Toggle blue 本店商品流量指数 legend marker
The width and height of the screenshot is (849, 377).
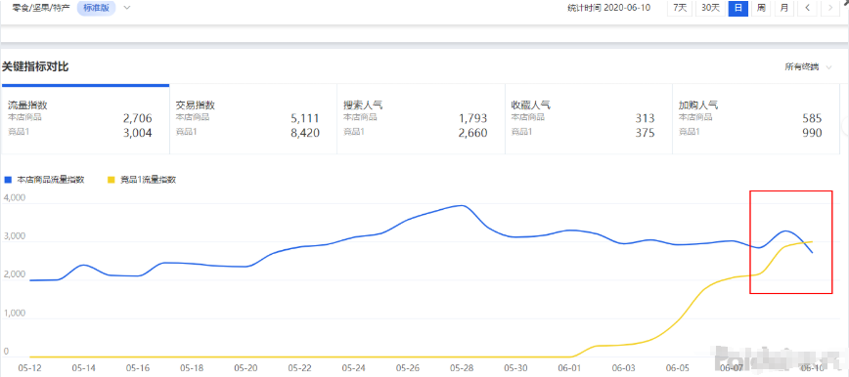[x=8, y=180]
